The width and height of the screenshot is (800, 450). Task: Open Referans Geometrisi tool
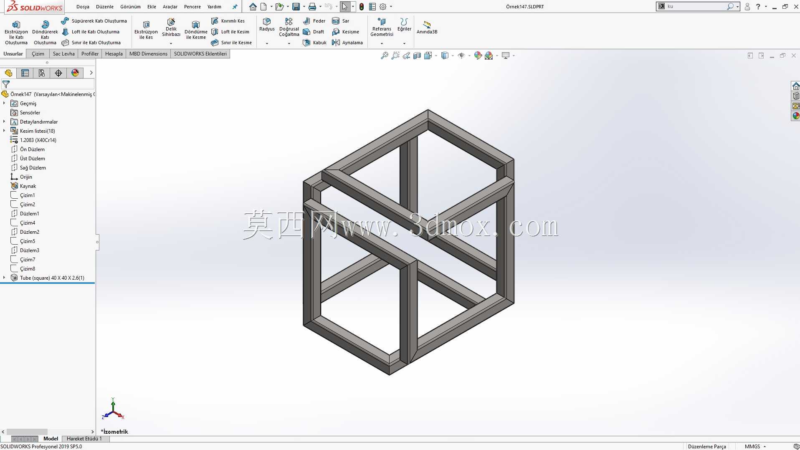[x=382, y=28]
